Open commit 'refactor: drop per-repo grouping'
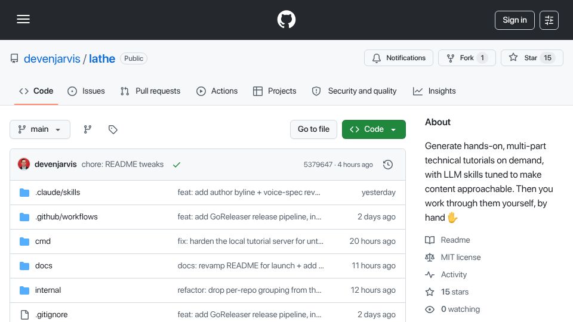Viewport: 573px width, 322px height. [249, 290]
